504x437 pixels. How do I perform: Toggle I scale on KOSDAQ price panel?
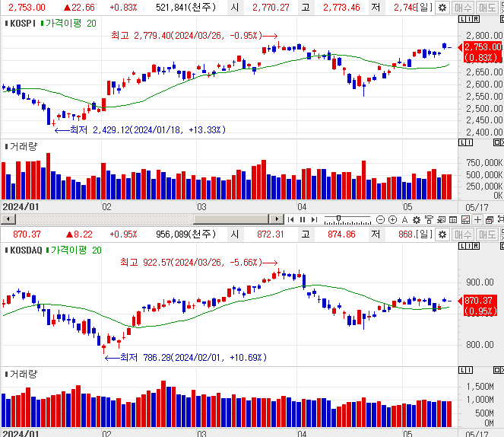click(x=469, y=246)
